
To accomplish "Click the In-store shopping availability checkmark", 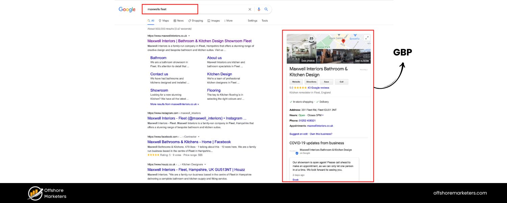I will tap(291, 101).
